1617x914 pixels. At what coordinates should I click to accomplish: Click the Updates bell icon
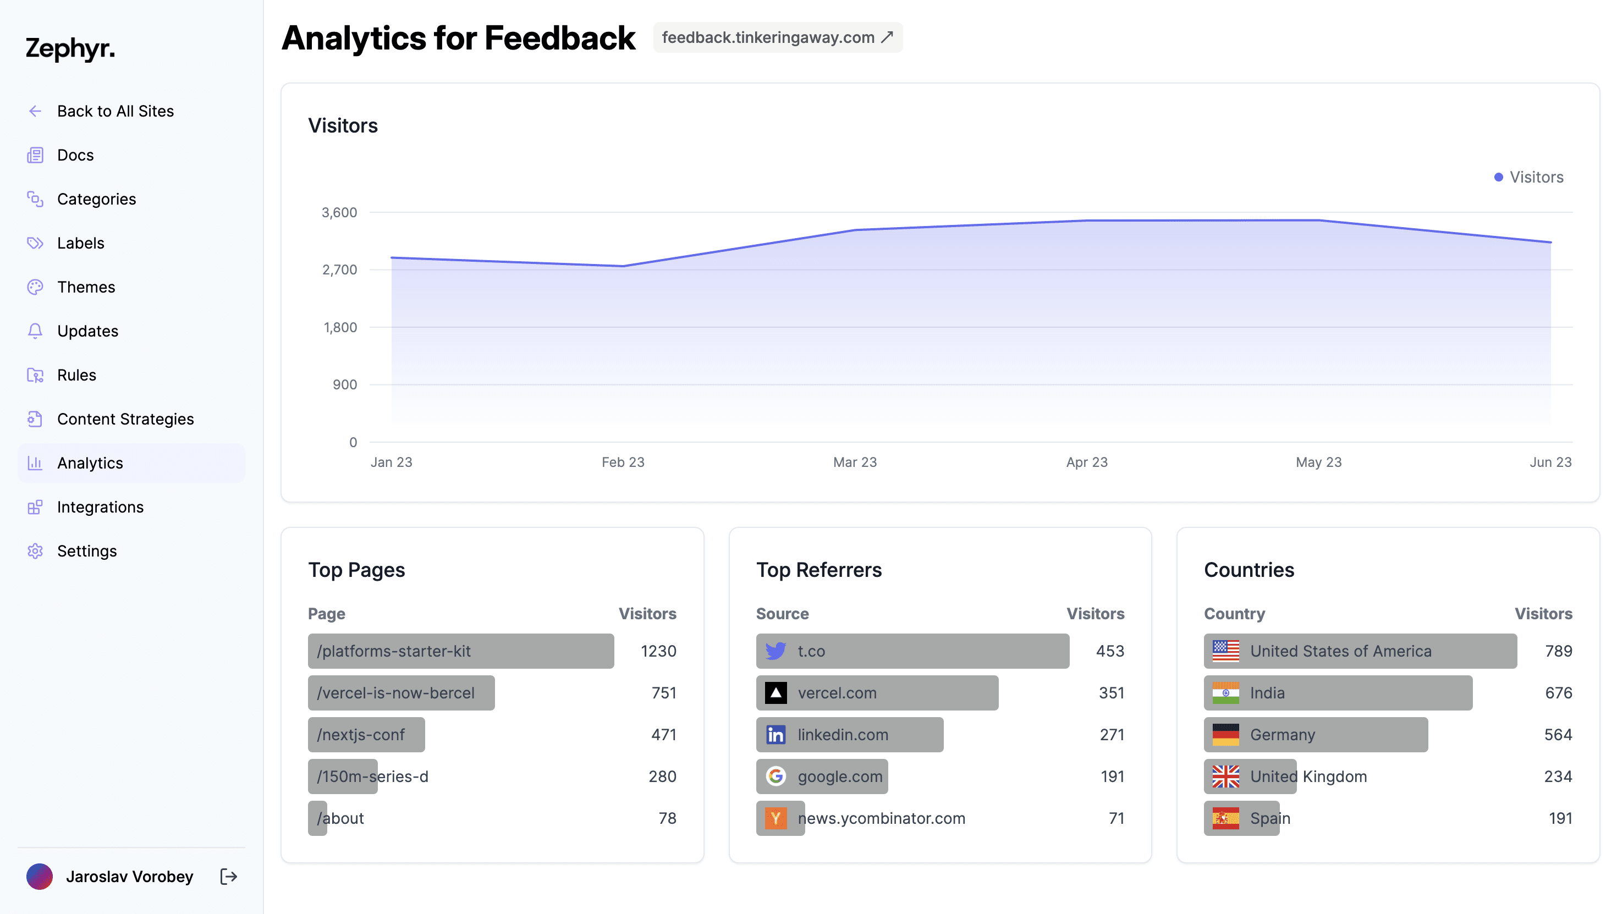tap(35, 331)
